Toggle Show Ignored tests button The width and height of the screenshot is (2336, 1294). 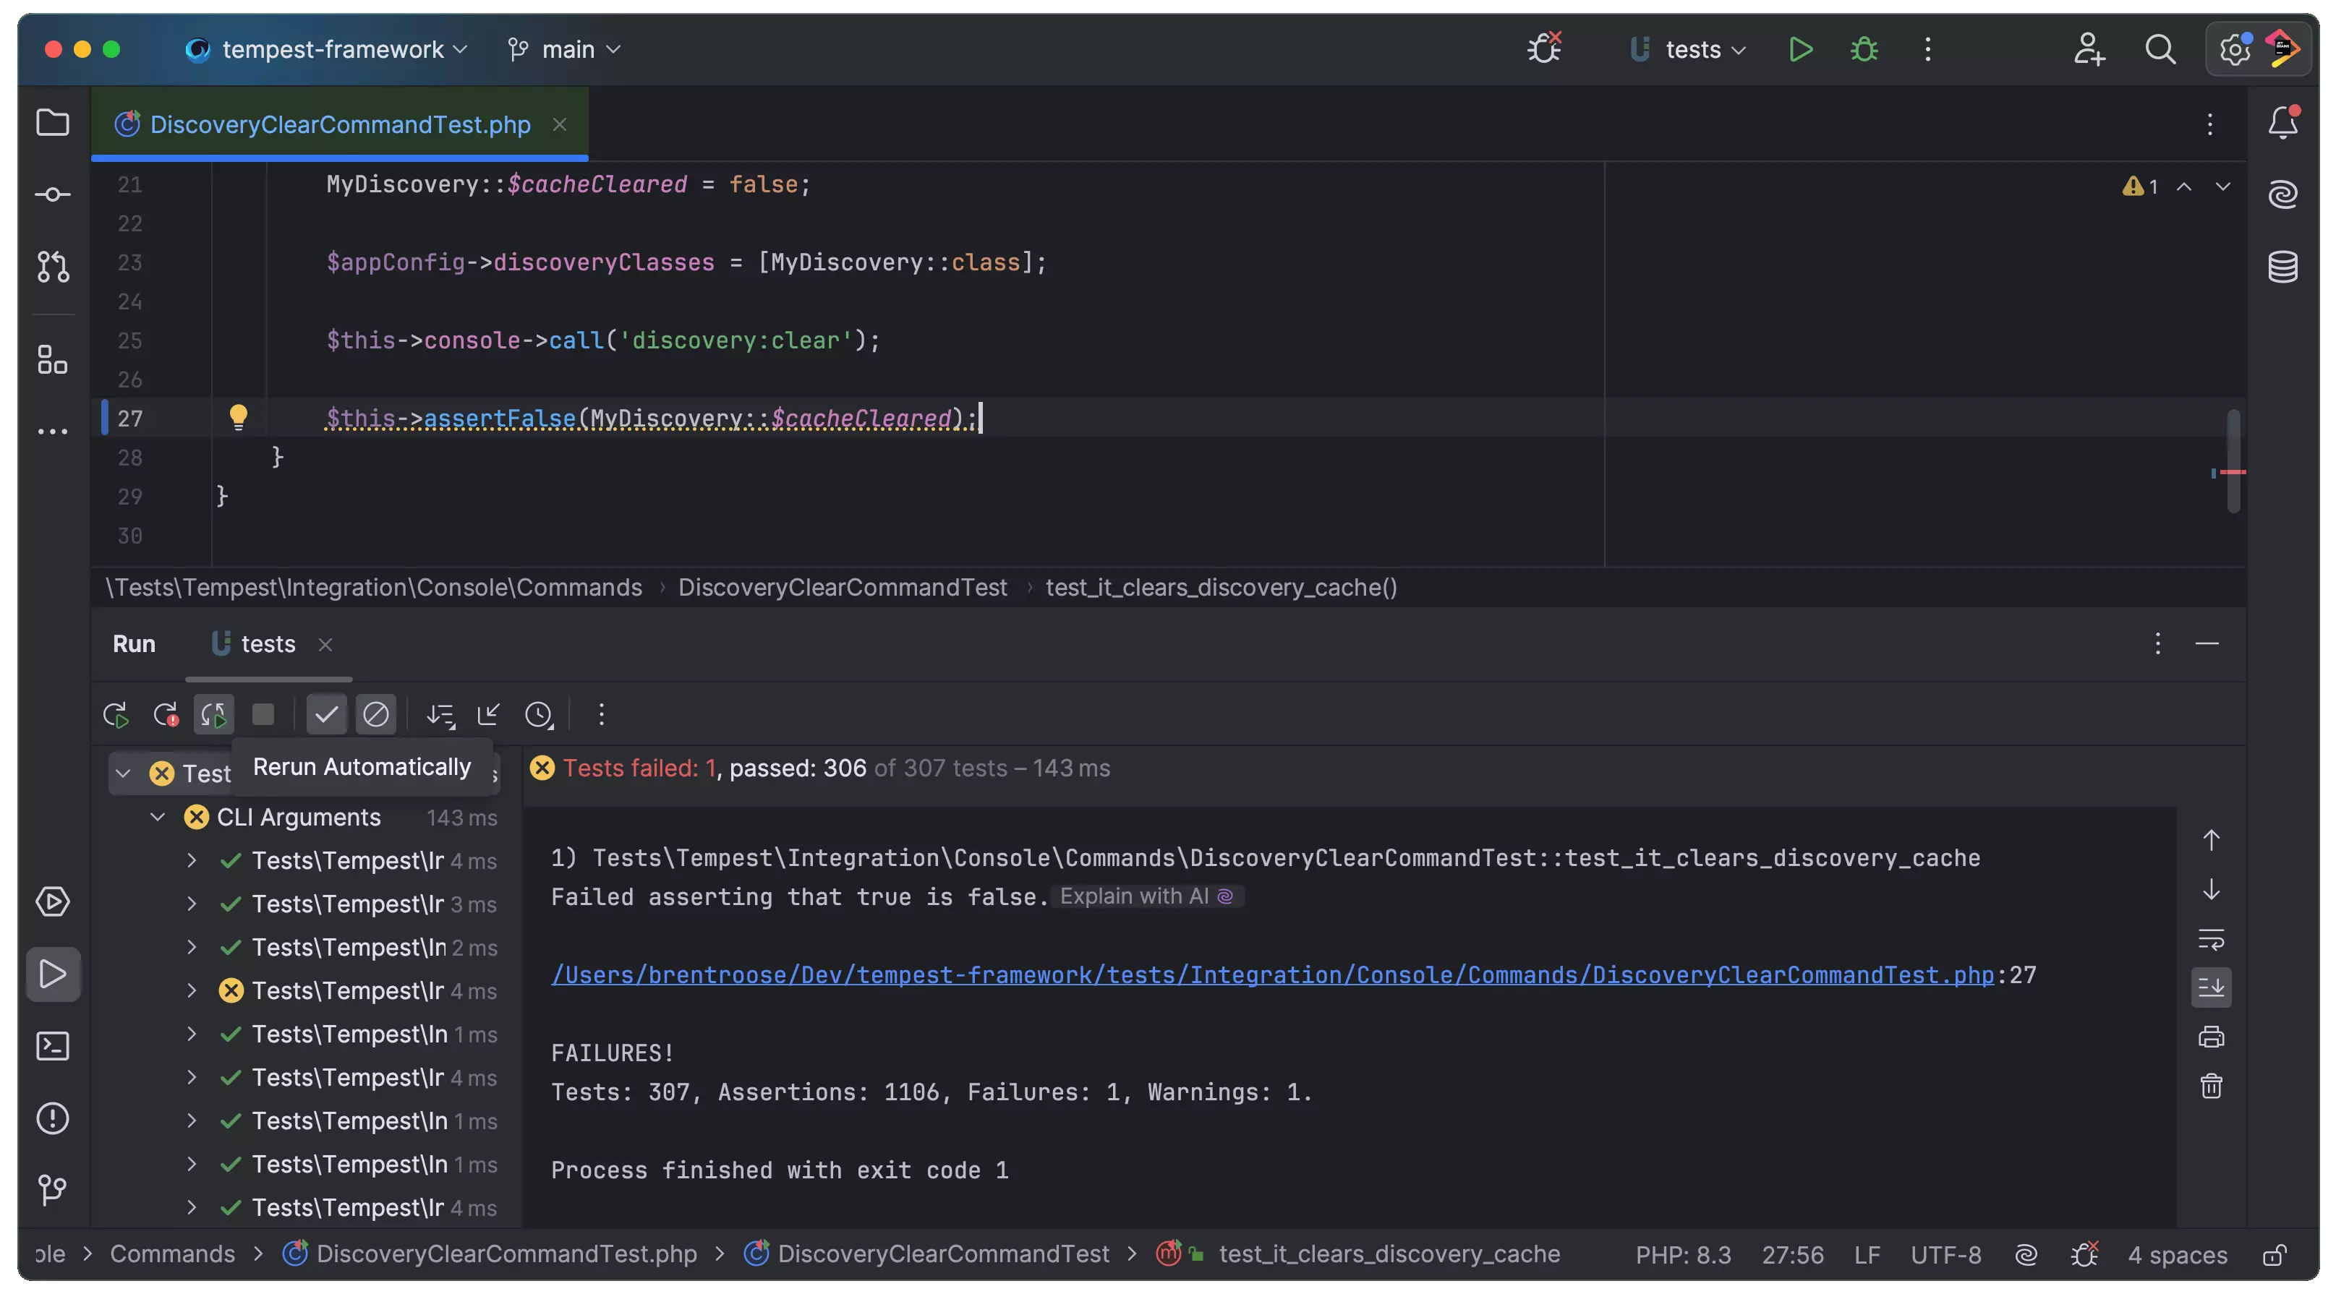(x=375, y=715)
